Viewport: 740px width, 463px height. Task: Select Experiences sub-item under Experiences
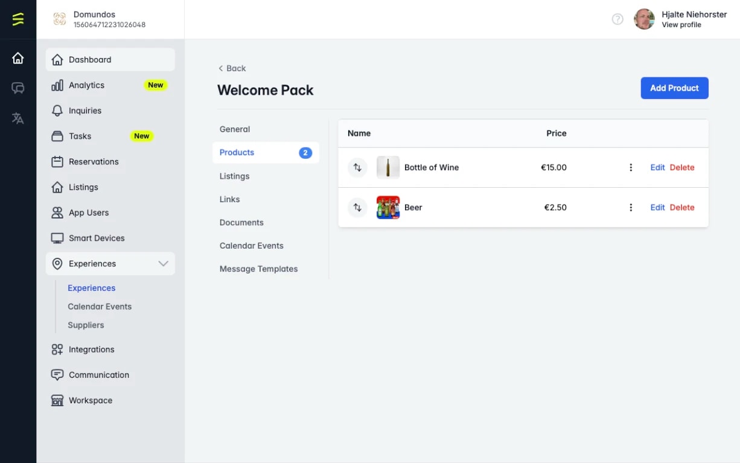tap(92, 288)
